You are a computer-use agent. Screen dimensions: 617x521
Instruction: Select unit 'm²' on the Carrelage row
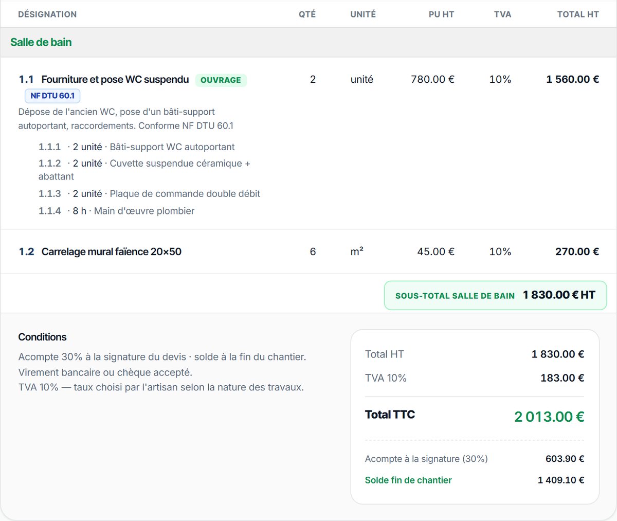(357, 251)
